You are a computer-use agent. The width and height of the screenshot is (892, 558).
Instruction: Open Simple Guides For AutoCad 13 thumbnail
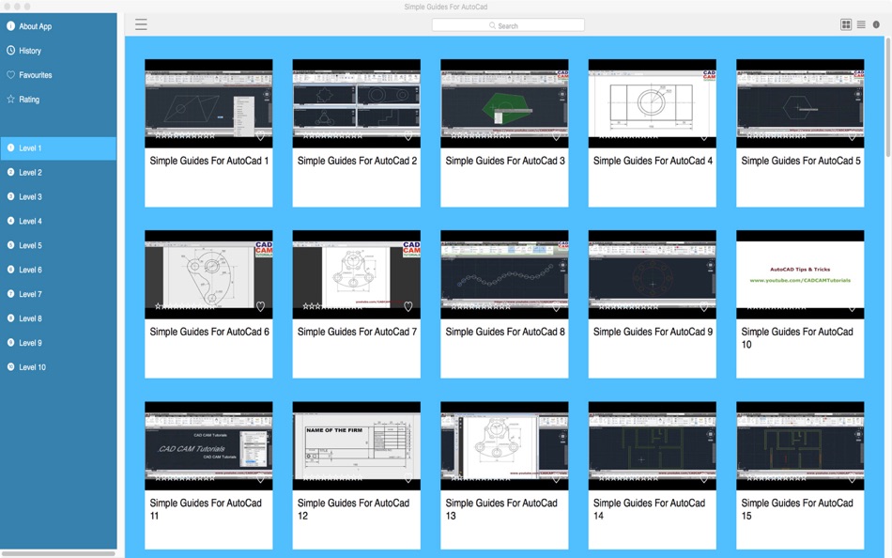pyautogui.click(x=504, y=446)
